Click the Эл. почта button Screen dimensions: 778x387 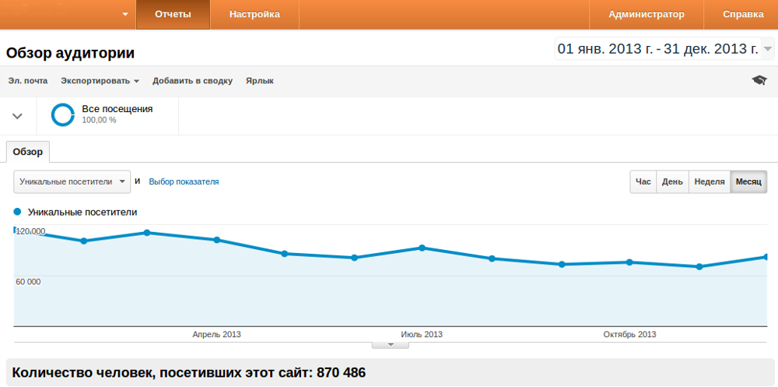click(x=28, y=81)
